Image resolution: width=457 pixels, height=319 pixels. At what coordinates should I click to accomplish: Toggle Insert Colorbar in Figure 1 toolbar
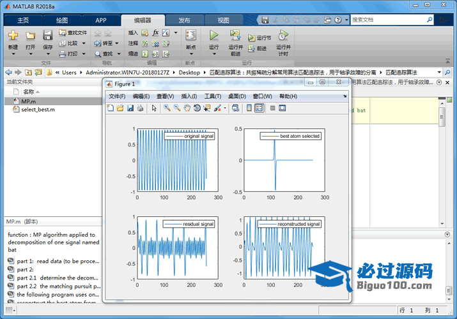click(249, 108)
